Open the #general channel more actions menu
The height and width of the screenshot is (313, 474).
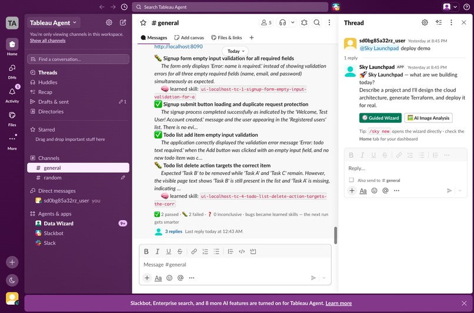(x=329, y=23)
